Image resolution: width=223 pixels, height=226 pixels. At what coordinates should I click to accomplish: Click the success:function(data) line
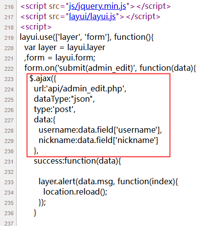[x=77, y=161]
